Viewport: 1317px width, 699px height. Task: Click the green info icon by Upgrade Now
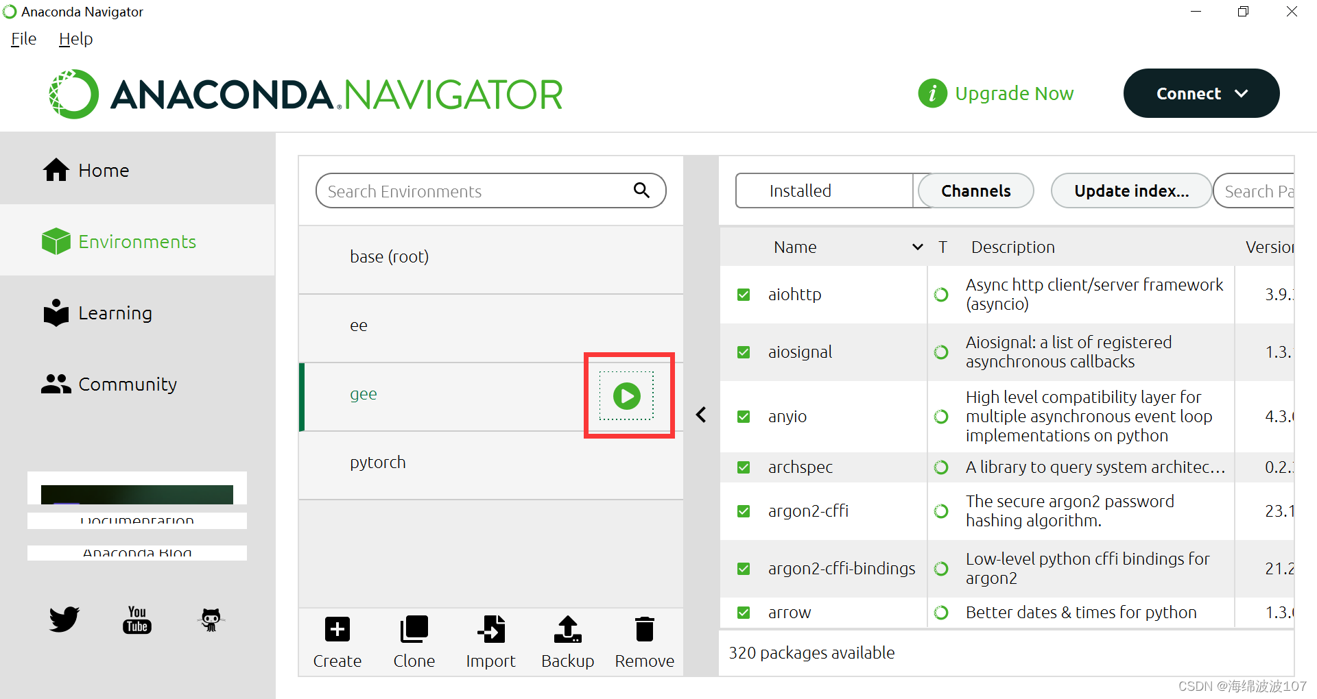pos(933,93)
